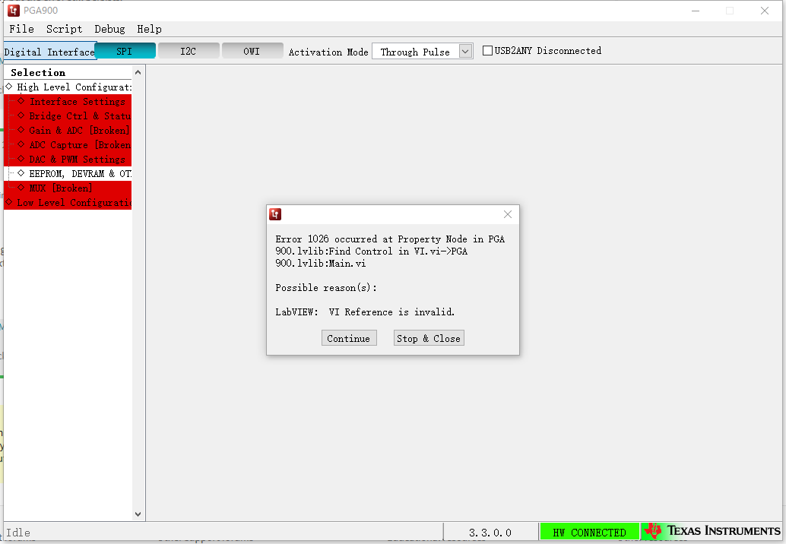Toggle the USB2ANY Disconnected checkbox

[487, 51]
